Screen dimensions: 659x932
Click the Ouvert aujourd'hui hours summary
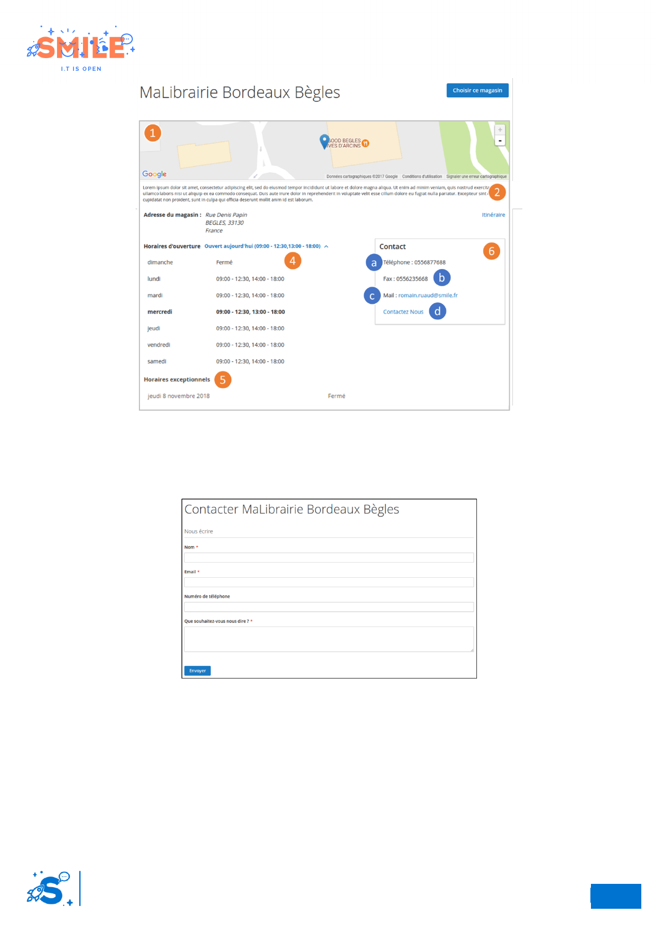coord(262,246)
